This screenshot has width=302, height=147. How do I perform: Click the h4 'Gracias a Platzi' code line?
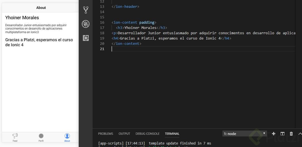[171, 38]
